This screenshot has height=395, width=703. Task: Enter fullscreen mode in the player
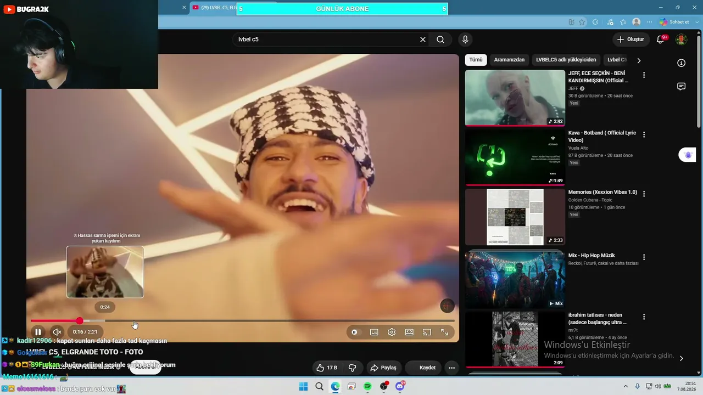point(444,332)
